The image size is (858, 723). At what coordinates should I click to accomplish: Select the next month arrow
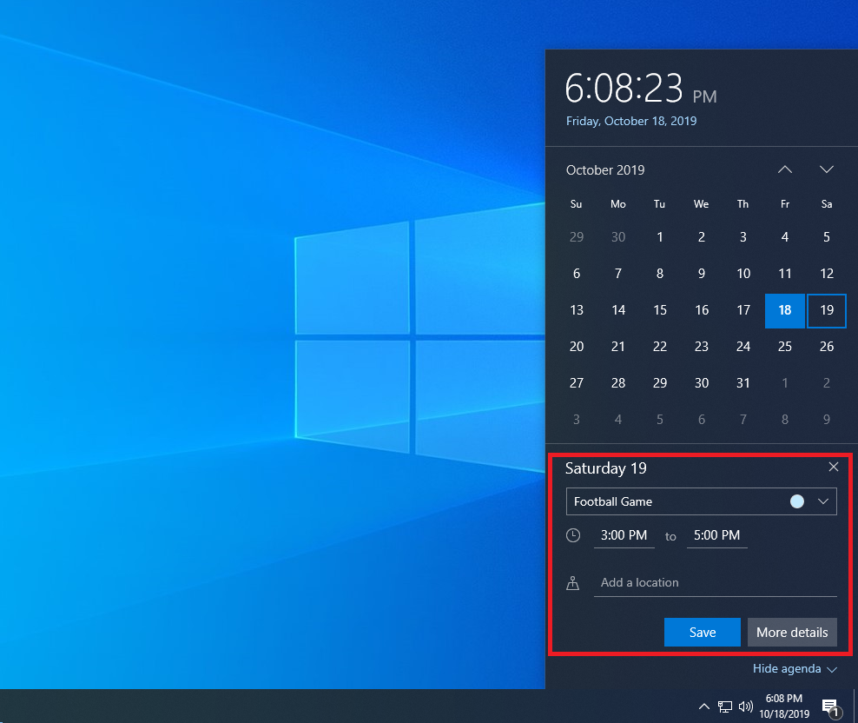pyautogui.click(x=826, y=169)
